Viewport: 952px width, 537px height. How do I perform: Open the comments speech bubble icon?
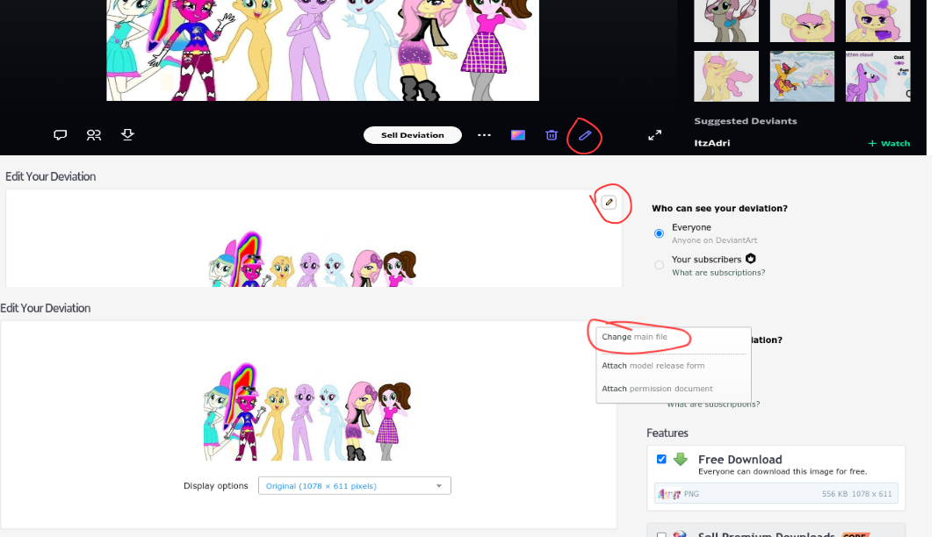tap(60, 135)
